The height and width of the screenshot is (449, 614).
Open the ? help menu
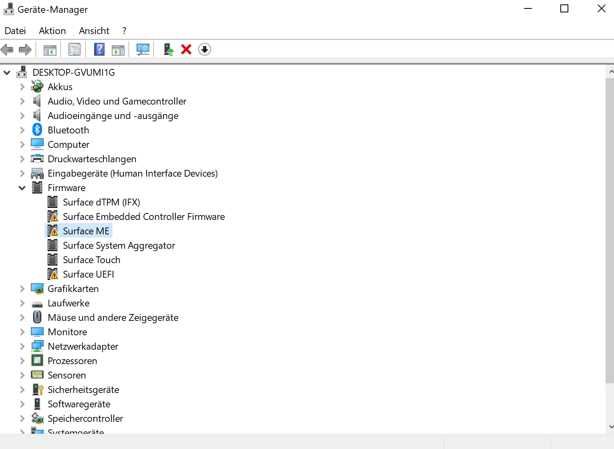click(x=125, y=31)
